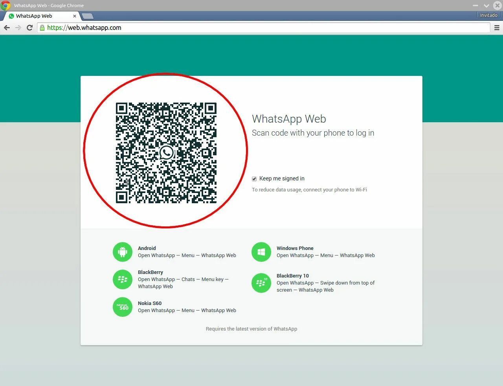The height and width of the screenshot is (386, 503).
Task: Open the Chrome hamburger menu
Action: point(497,28)
